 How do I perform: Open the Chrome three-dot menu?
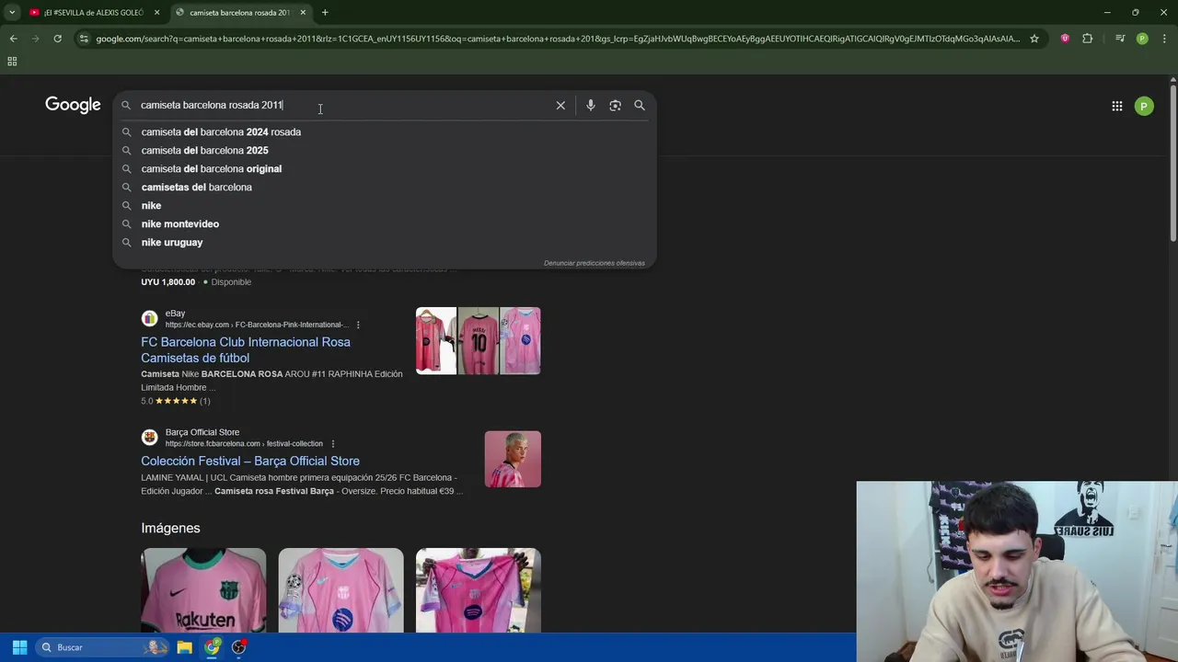point(1164,39)
